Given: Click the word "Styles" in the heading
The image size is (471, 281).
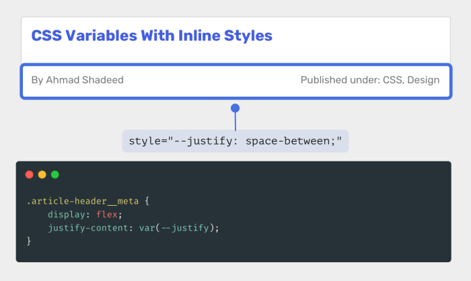Looking at the screenshot, I should tap(248, 36).
